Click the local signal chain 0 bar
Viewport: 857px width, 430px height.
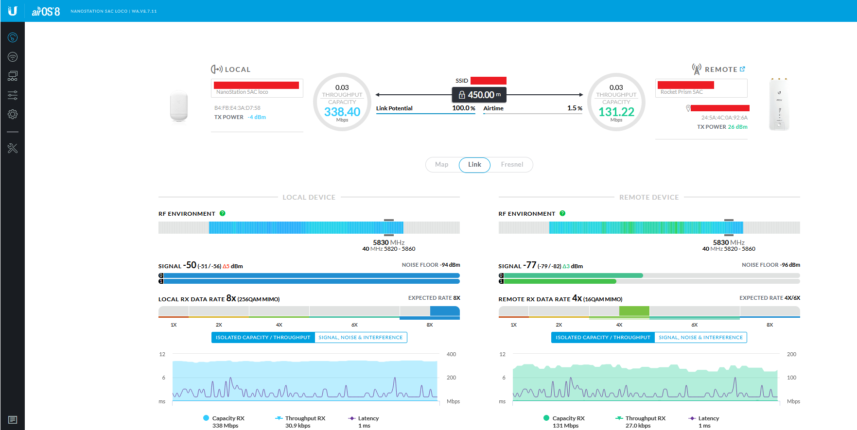point(309,275)
